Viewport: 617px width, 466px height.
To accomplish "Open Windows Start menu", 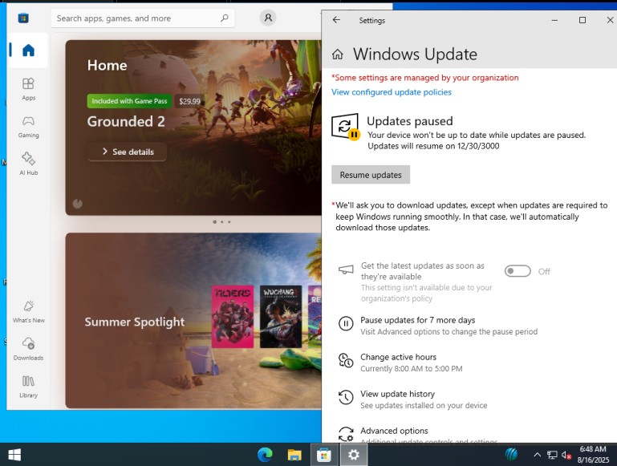I will tap(14, 455).
